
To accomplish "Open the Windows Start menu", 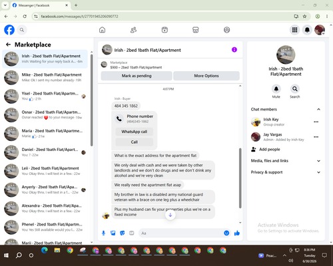I will tap(6, 255).
